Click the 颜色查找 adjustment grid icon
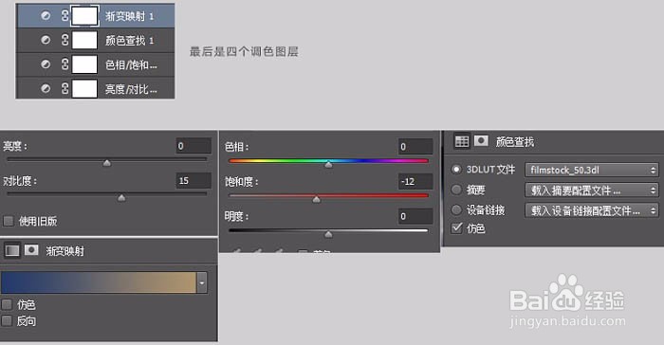The image size is (664, 345). [462, 141]
